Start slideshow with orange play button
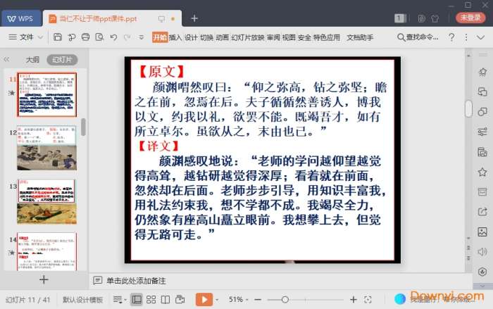The image size is (493, 309). (x=204, y=300)
